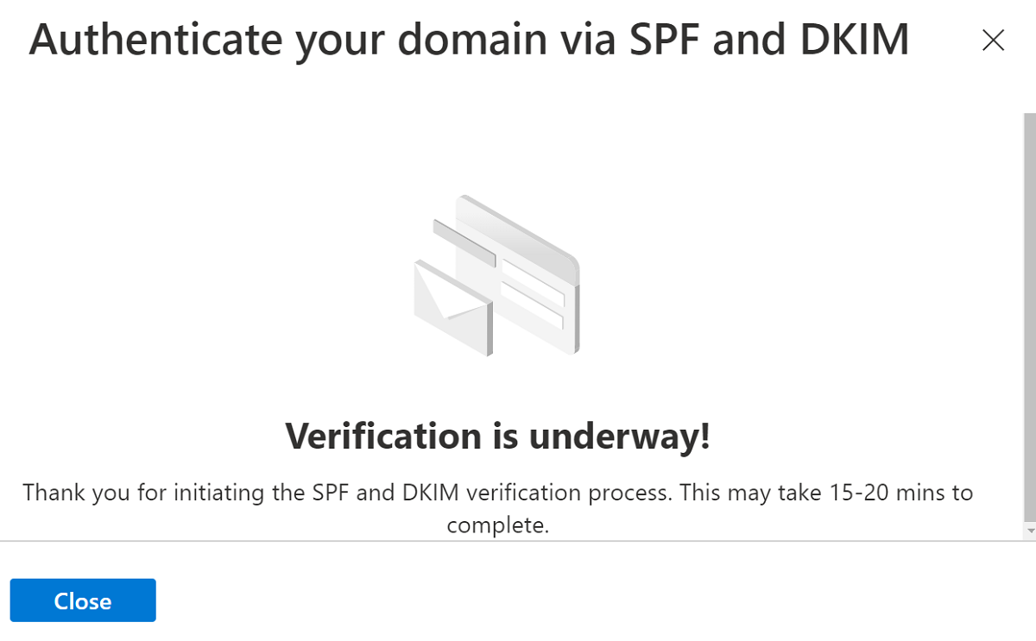Click the word 'complete' in the message

click(x=498, y=524)
